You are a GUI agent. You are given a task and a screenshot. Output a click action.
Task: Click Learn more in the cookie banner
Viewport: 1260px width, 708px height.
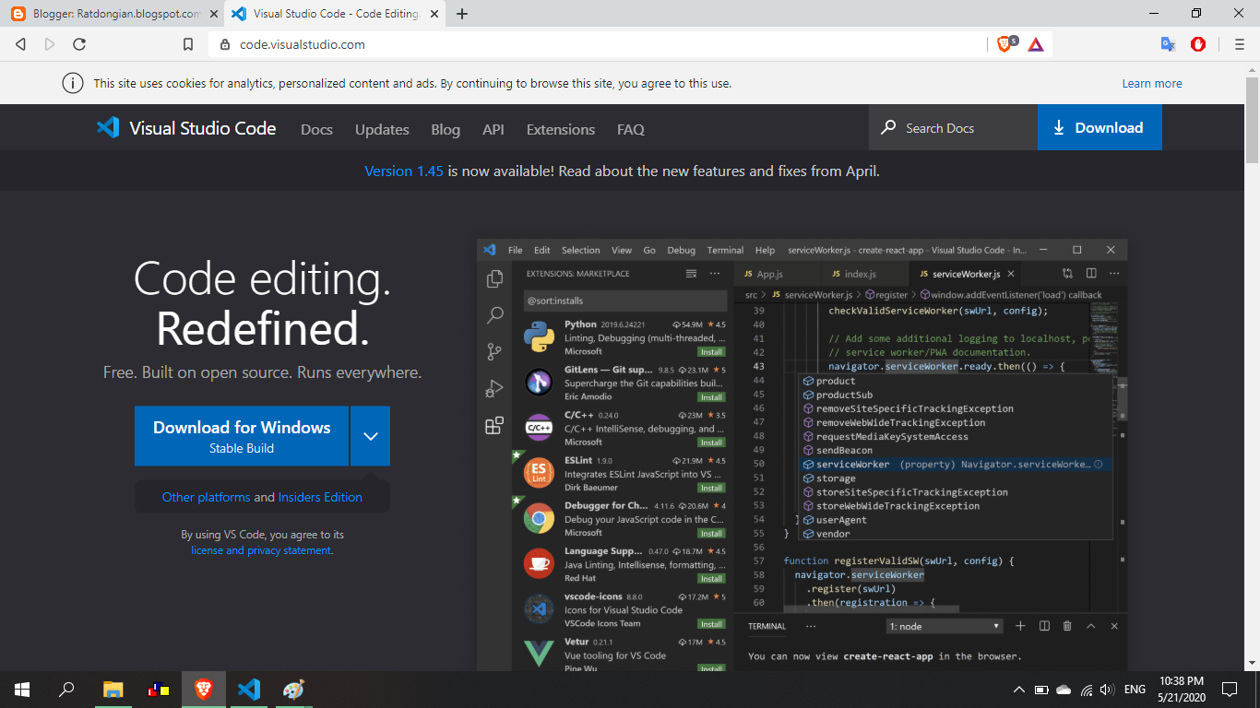1152,83
